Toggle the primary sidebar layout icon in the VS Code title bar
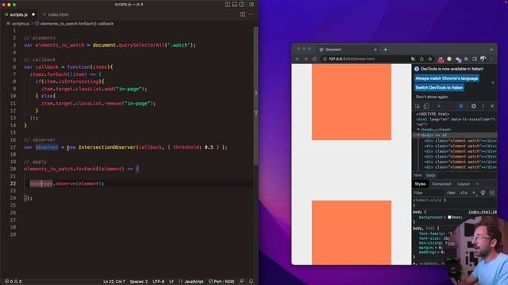 point(228,4)
